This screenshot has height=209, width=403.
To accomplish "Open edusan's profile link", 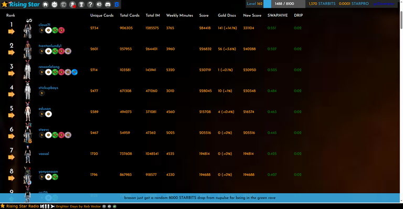I will point(45,109).
